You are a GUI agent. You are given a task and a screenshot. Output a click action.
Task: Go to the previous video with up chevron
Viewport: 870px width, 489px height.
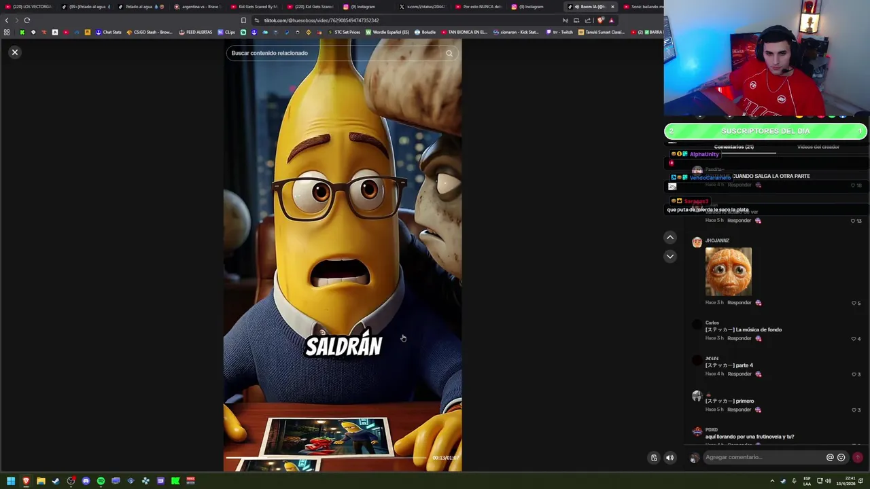pos(669,238)
